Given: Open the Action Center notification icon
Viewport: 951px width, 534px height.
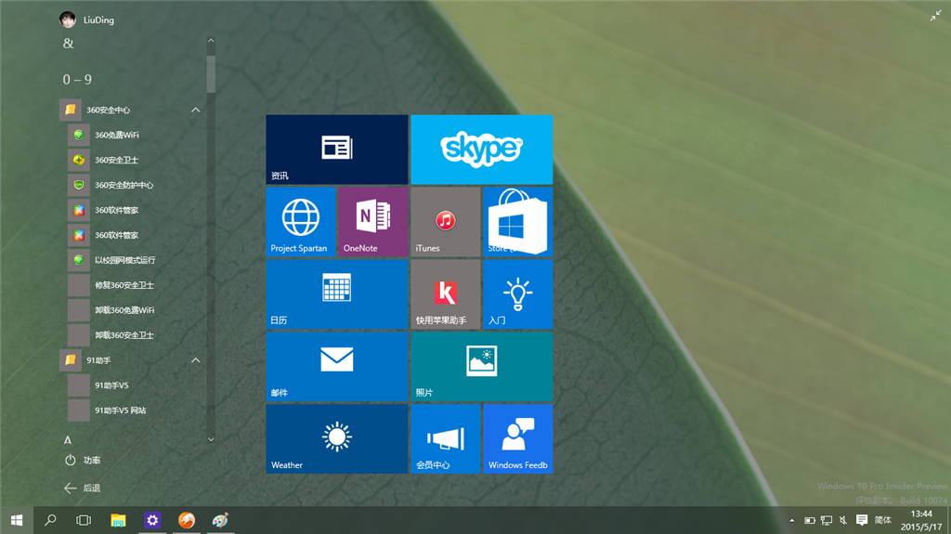Looking at the screenshot, I should click(x=861, y=520).
